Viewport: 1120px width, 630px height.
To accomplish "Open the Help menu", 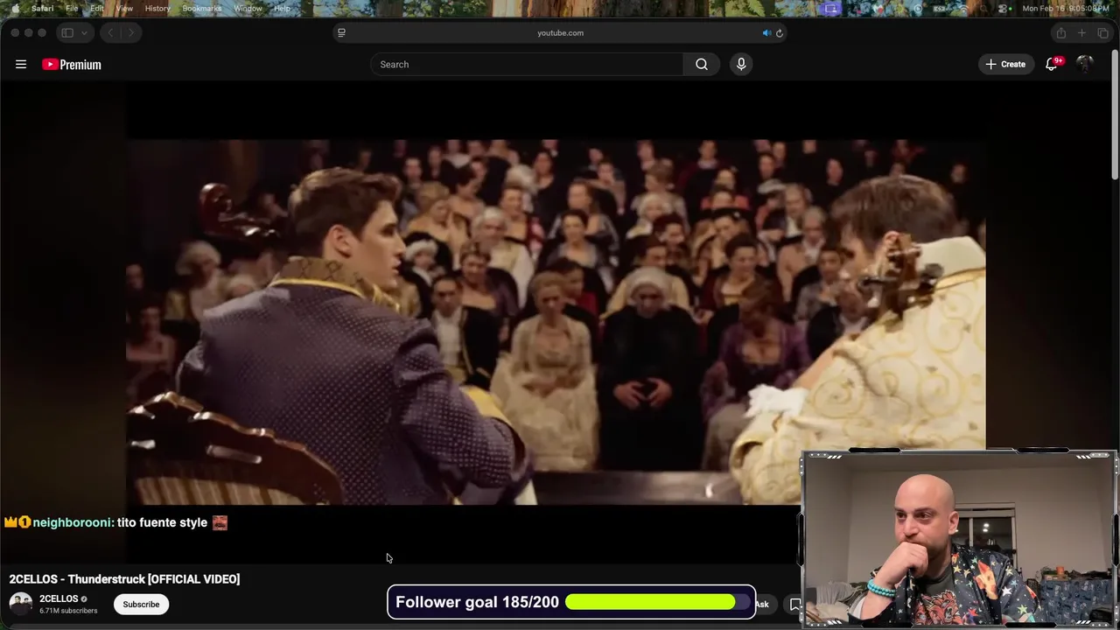I will click(x=282, y=8).
